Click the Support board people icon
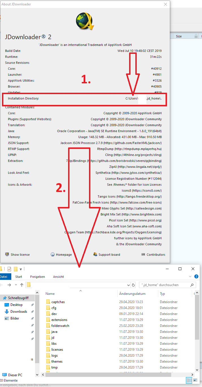This screenshot has width=202, height=387. (95, 254)
